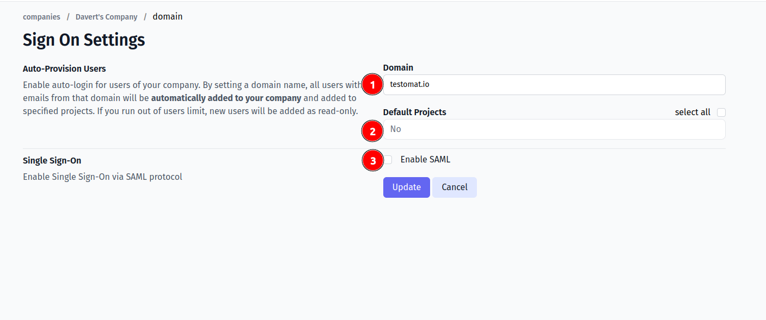Click the SAML protocol description text

102,177
